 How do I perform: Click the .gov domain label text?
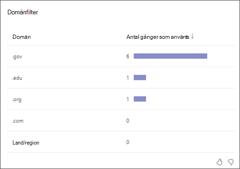[x=17, y=57]
